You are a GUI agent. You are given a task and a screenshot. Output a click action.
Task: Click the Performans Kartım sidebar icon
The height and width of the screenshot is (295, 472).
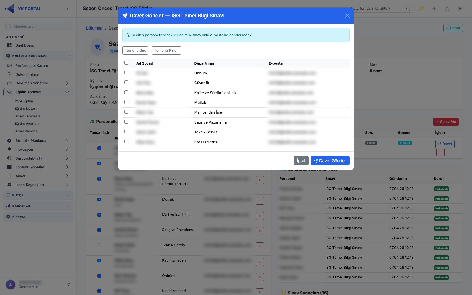9,66
